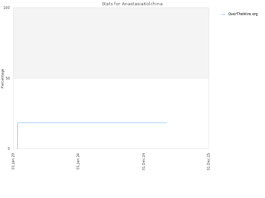The width and height of the screenshot is (265, 198).
Task: Click the 31.Dec.24 x-axis label
Action: point(143,162)
